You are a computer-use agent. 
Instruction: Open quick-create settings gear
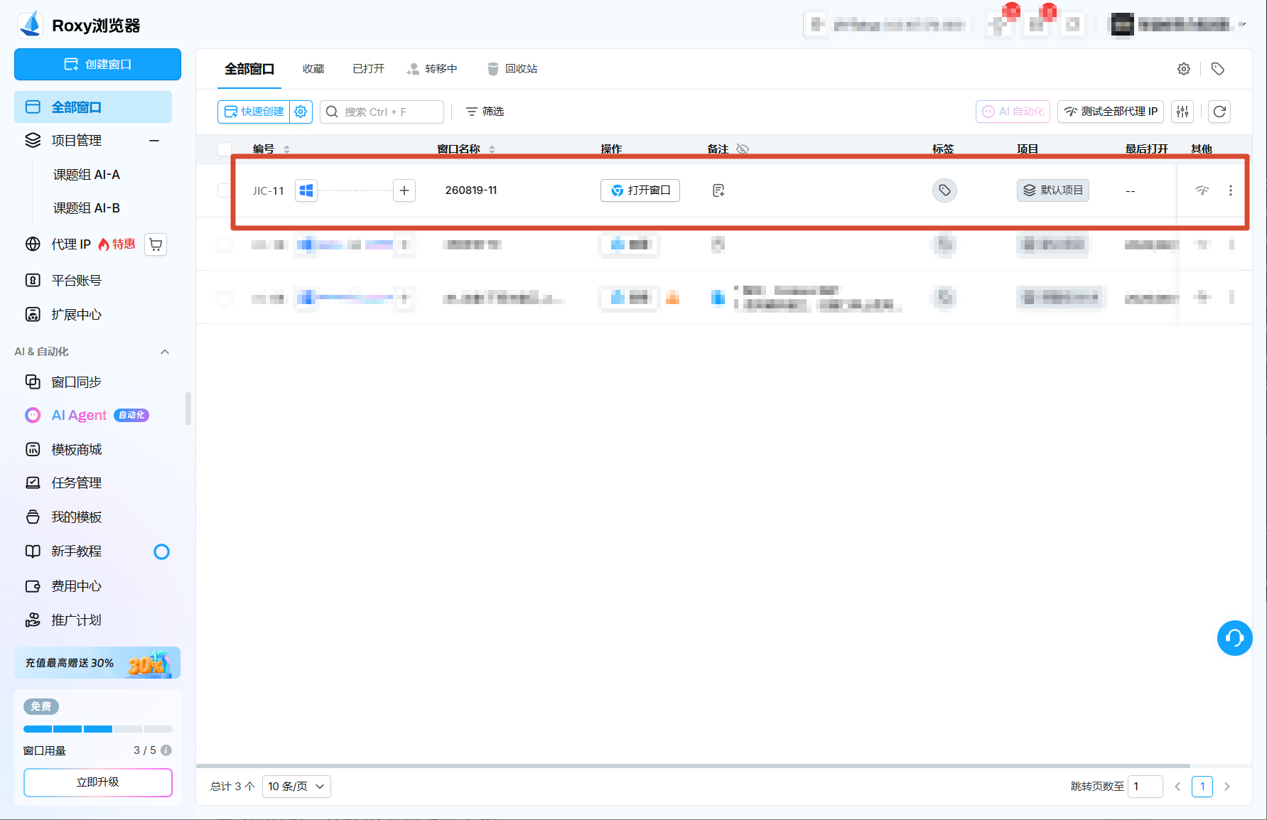tap(301, 112)
